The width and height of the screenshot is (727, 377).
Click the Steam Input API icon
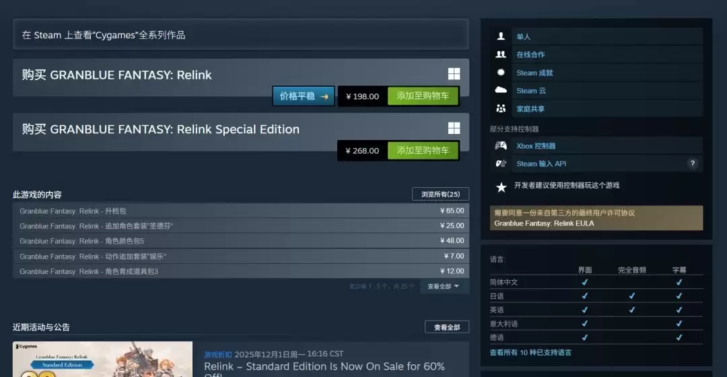pos(501,163)
